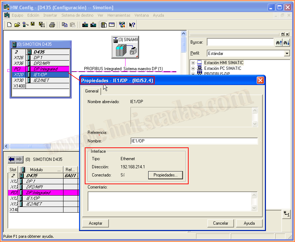Click the New document toolbar icon
This screenshot has height=242, width=295.
click(x=10, y=25)
